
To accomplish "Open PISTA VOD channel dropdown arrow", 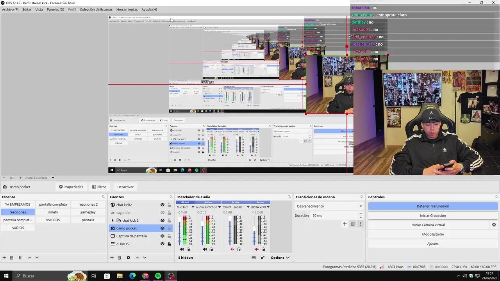I will tap(268, 207).
